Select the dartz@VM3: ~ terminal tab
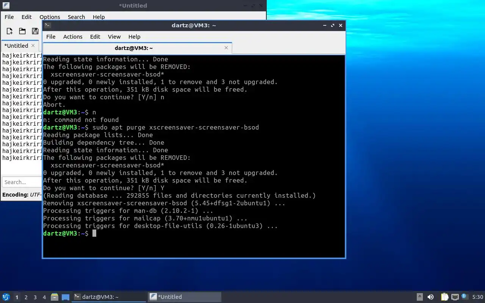 coord(137,48)
